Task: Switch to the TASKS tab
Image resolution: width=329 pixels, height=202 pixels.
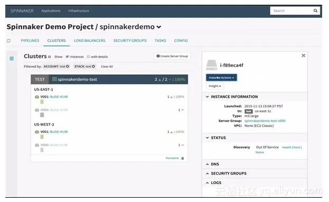Action: (161, 41)
